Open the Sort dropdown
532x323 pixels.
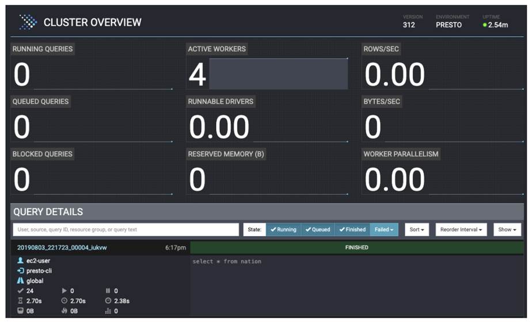pos(417,229)
